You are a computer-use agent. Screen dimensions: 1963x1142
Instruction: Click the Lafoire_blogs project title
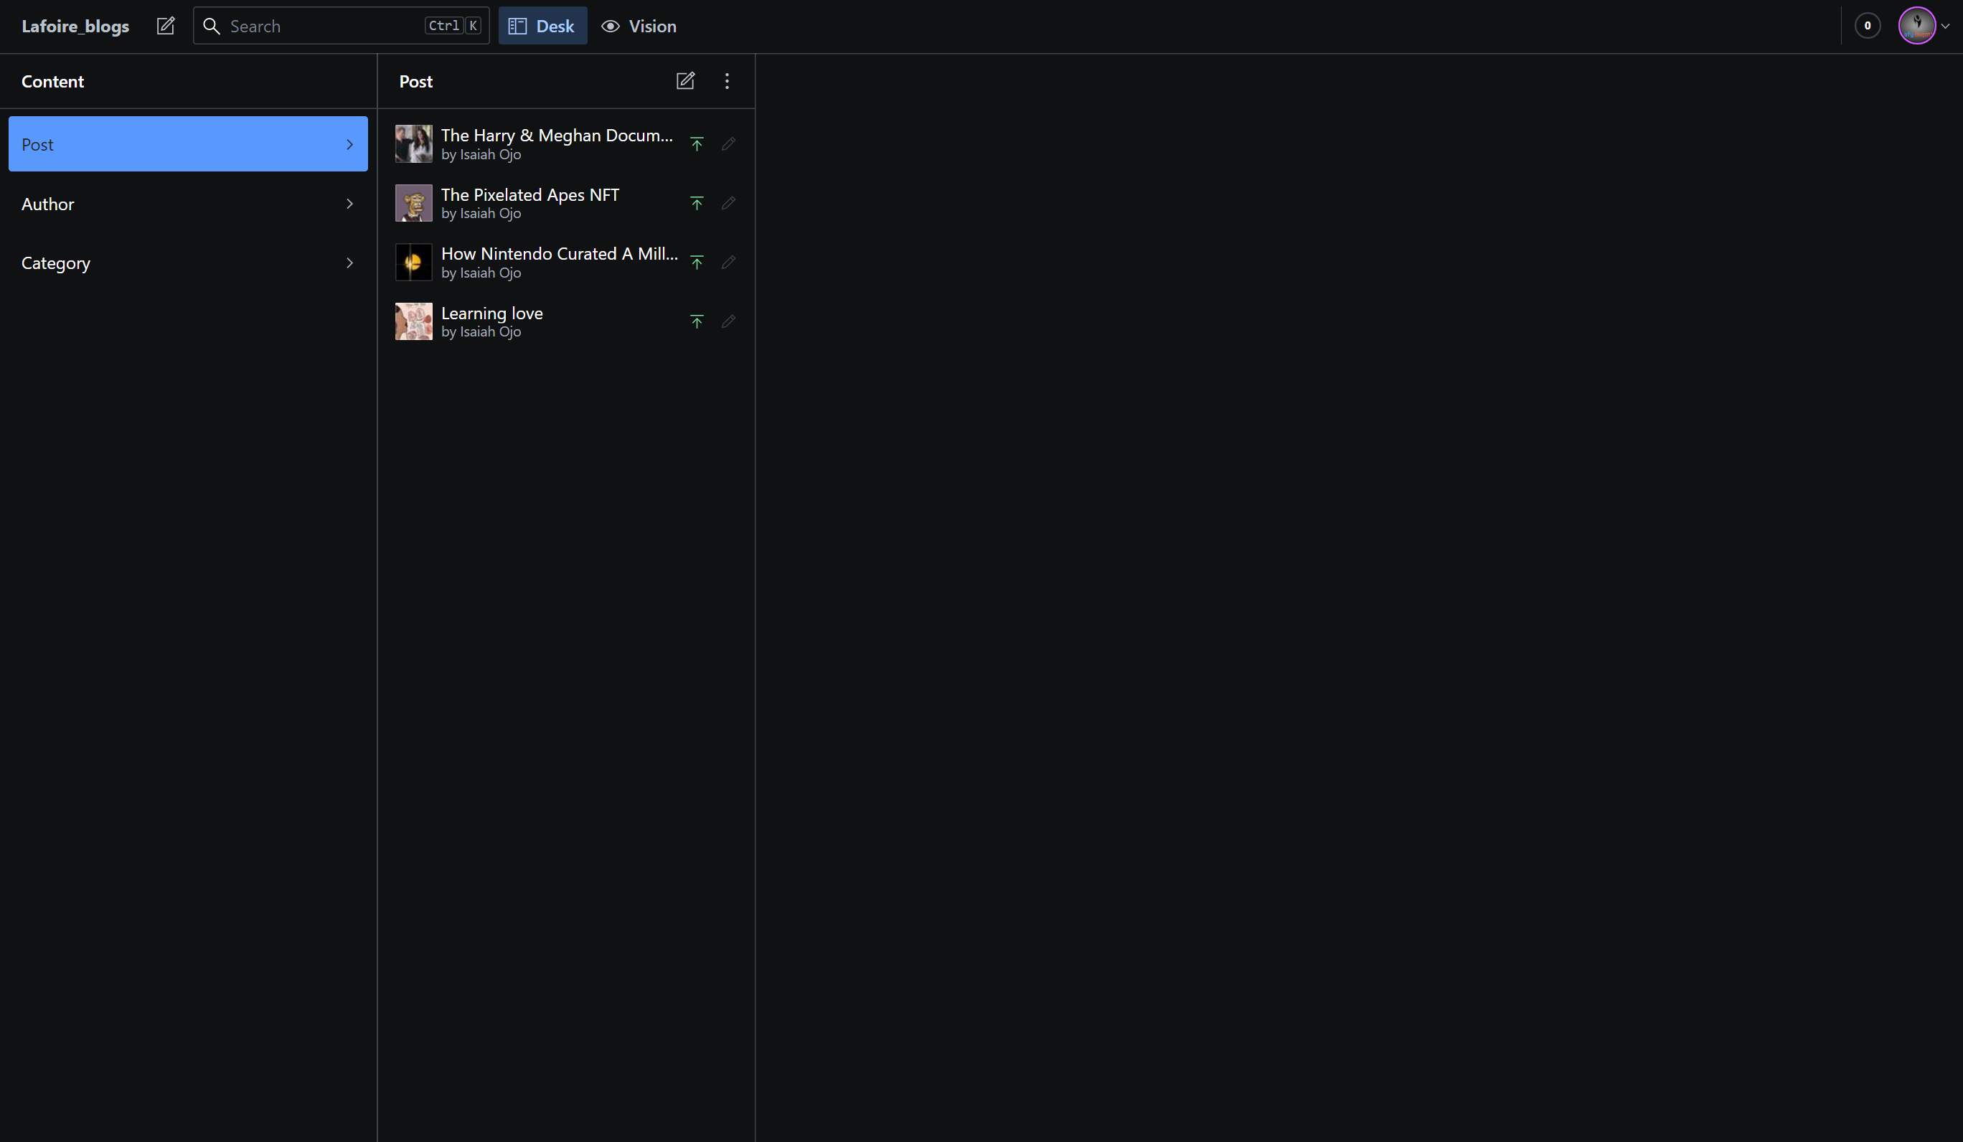click(75, 26)
